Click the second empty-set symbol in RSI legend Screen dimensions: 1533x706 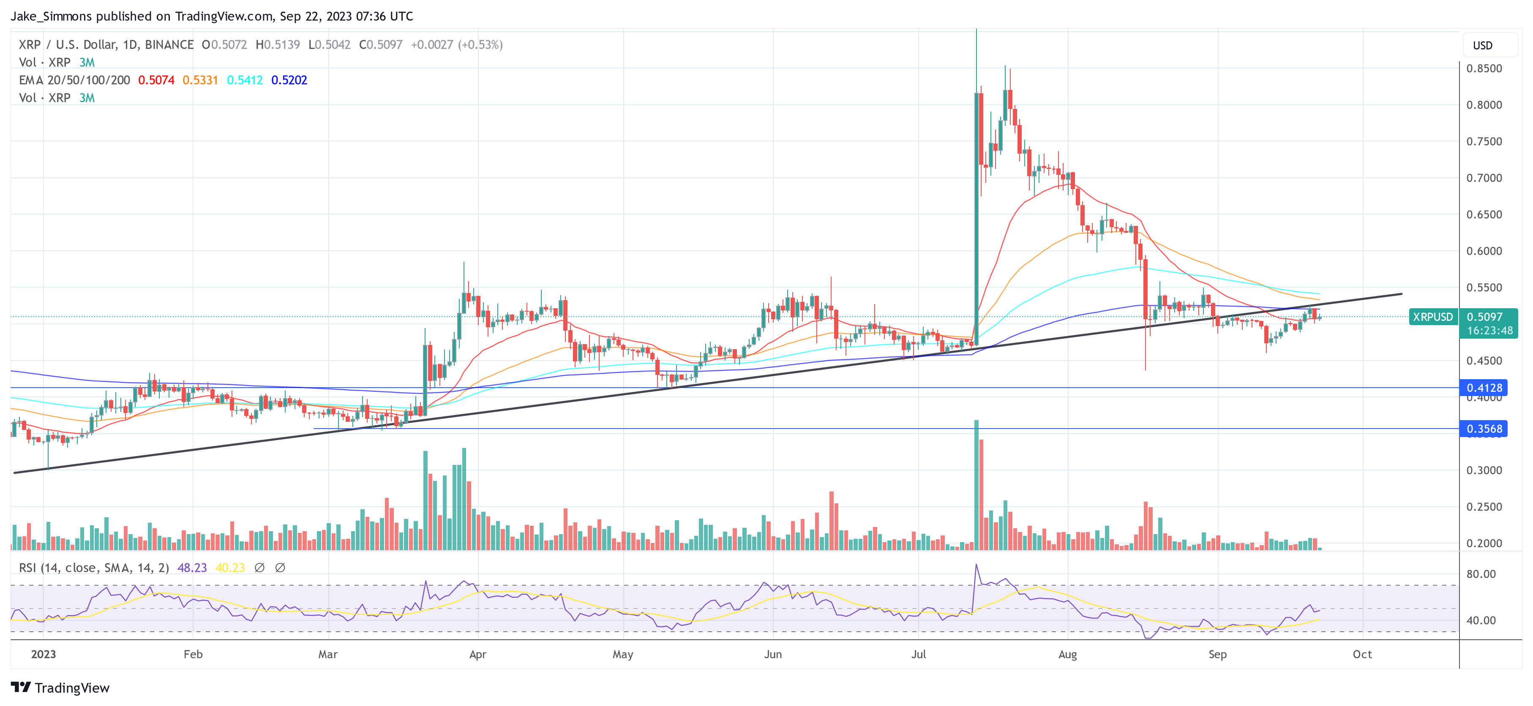pyautogui.click(x=280, y=568)
